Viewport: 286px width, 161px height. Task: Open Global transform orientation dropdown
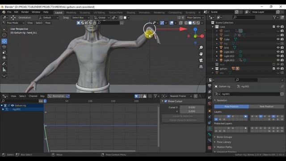coord(102,18)
